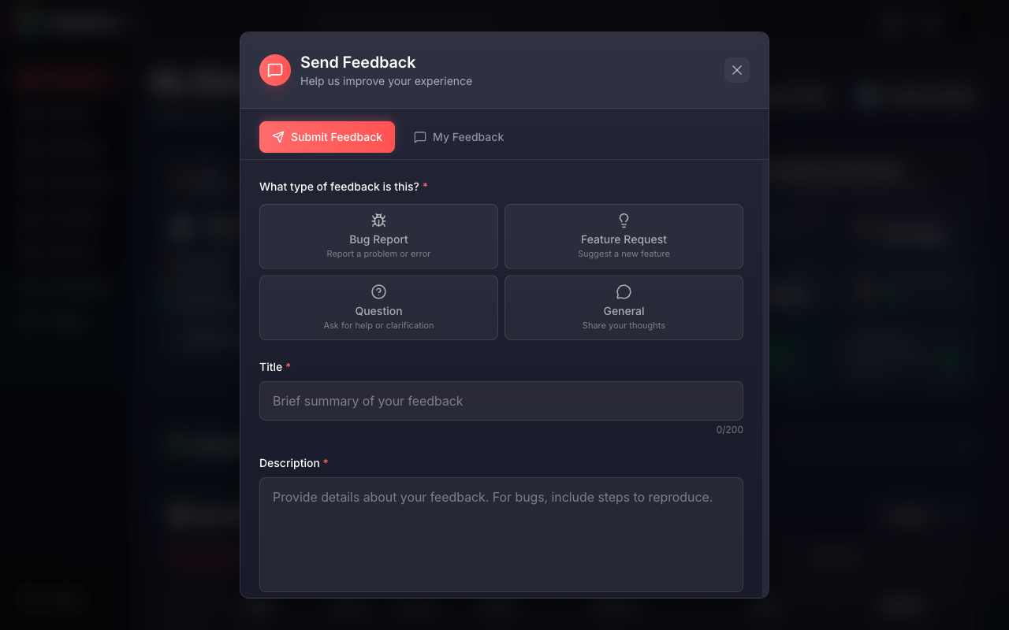The image size is (1009, 630).
Task: Choose Feature Request to suggest a new feature
Action: (x=624, y=236)
